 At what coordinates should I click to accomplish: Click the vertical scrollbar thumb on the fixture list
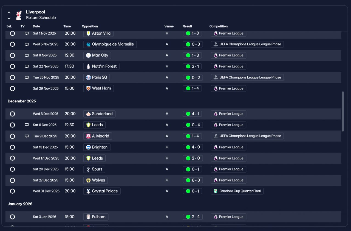point(343,111)
